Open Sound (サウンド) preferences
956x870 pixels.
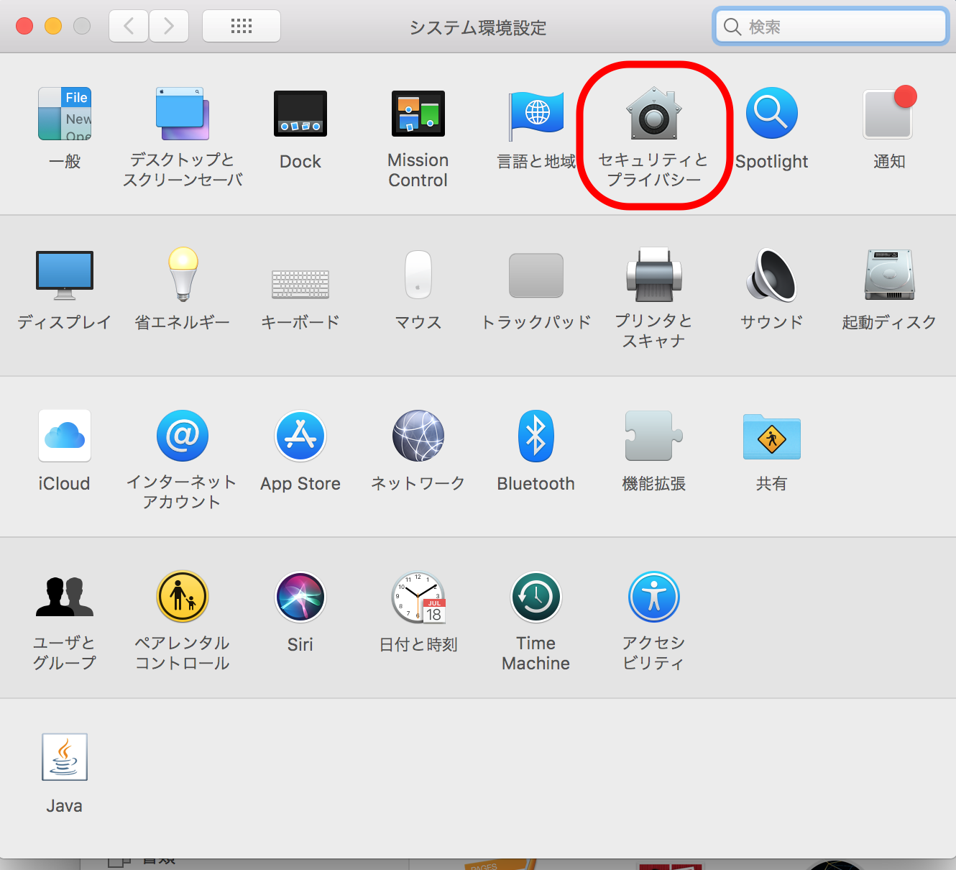[771, 276]
